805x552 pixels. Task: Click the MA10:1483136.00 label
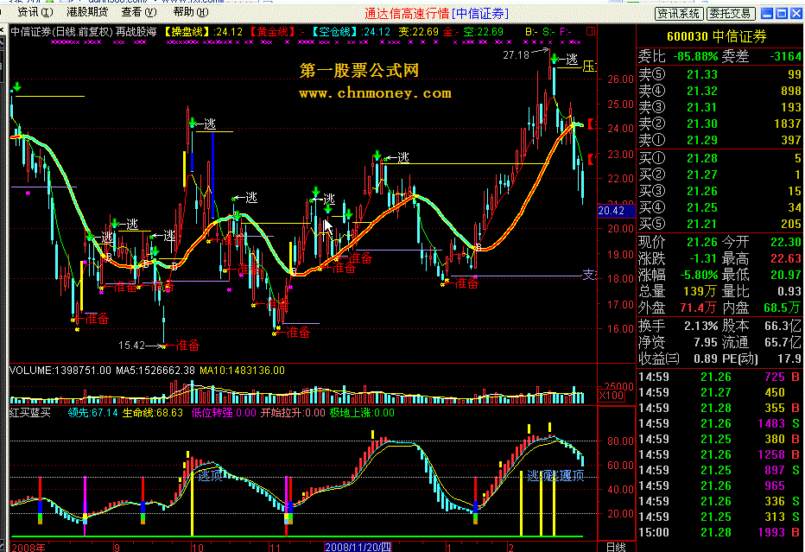point(242,371)
